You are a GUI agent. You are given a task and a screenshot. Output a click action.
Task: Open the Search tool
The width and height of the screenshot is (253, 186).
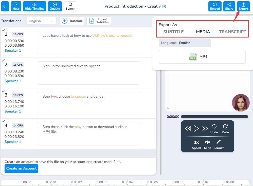click(x=70, y=6)
